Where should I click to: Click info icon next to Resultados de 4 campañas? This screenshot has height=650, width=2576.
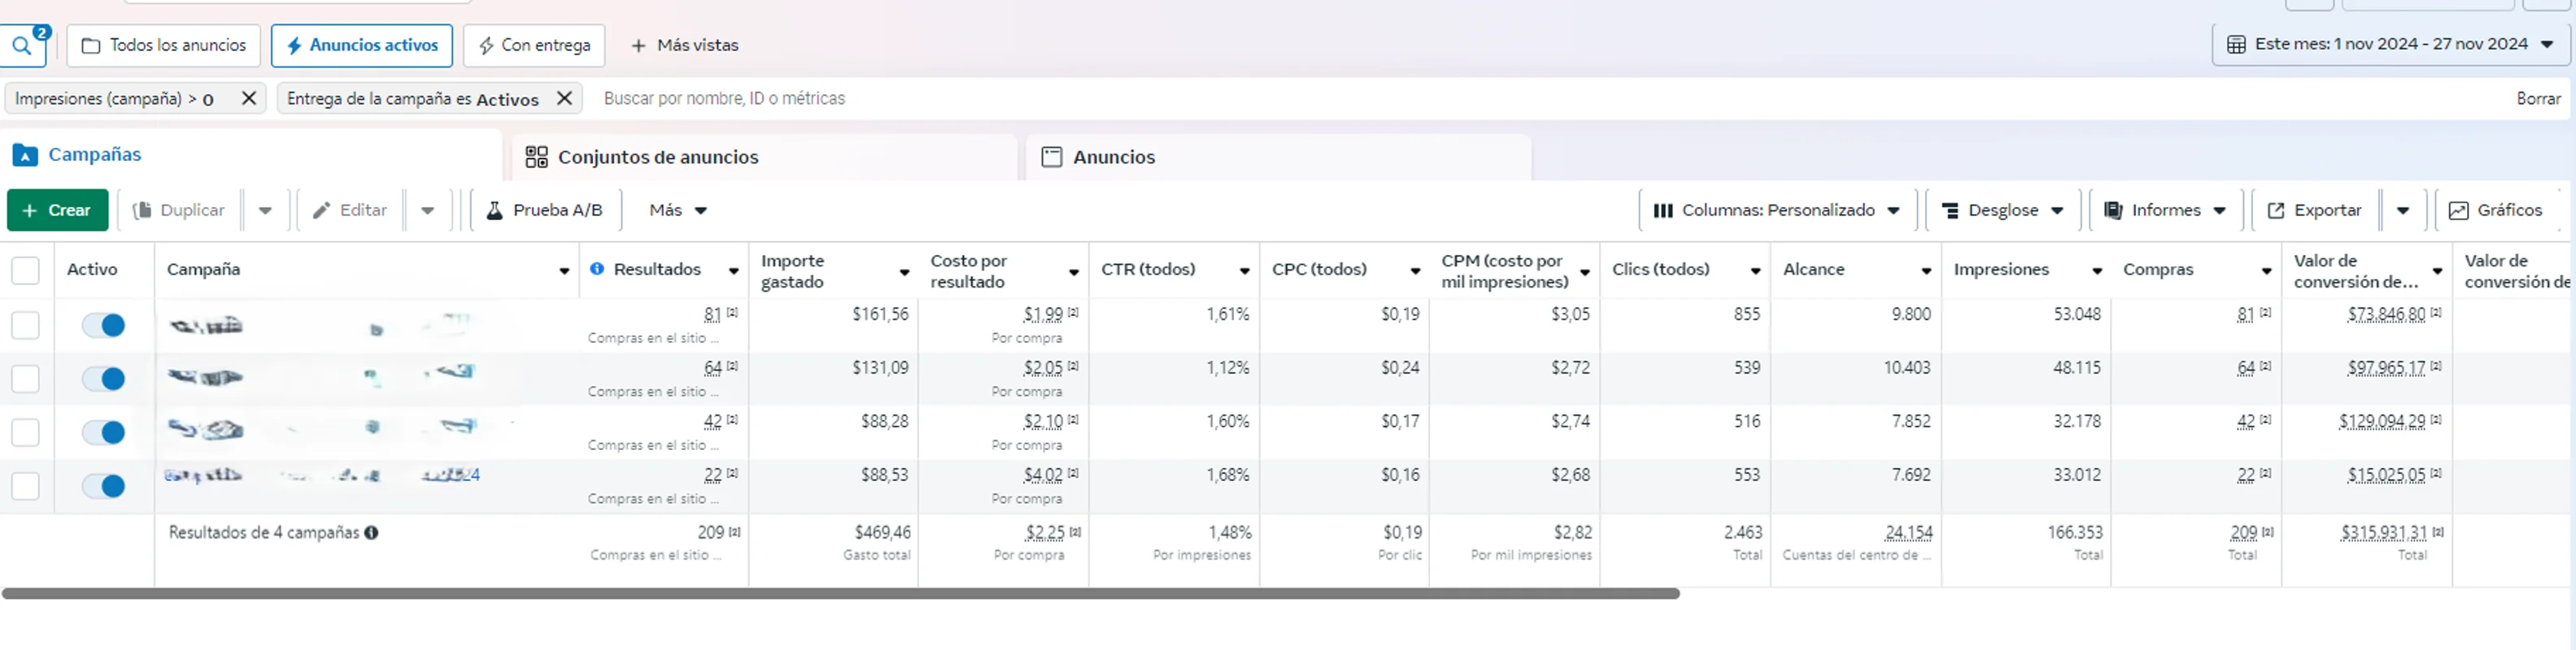371,532
